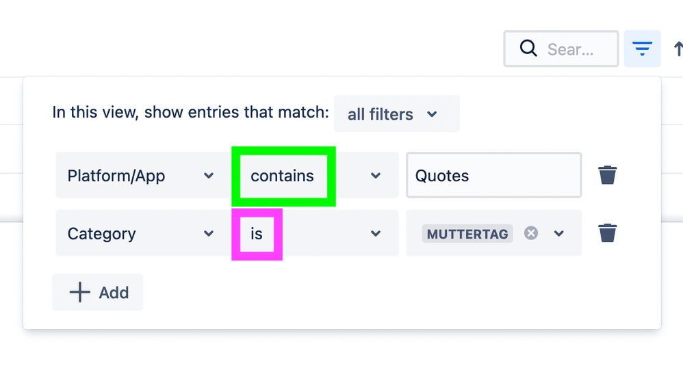
Task: Delete the Platform/App filter with its trash icon
Action: (607, 175)
